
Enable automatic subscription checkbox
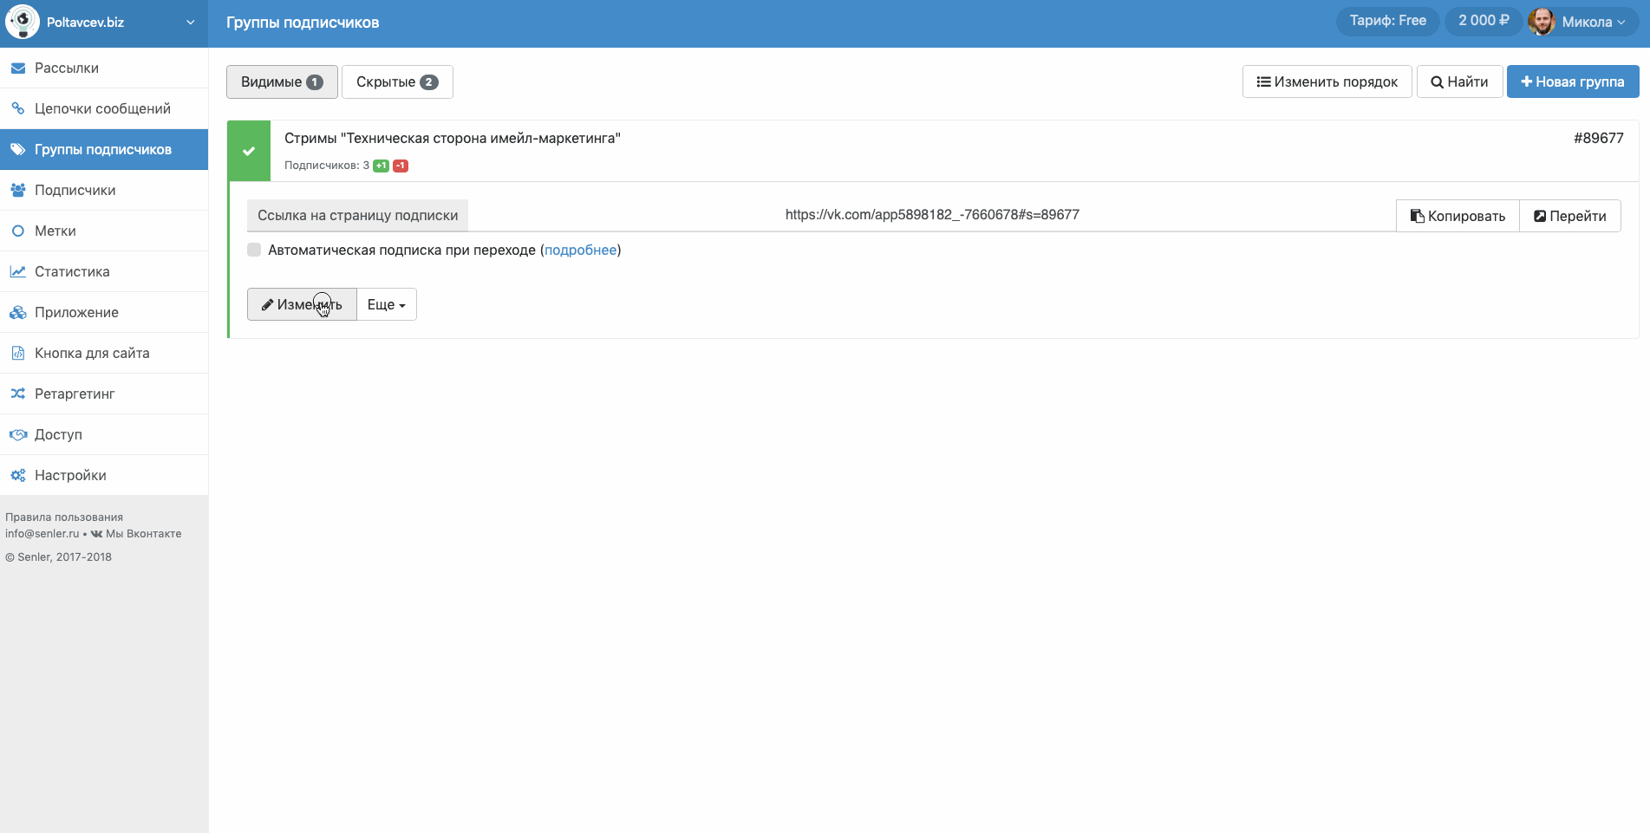pos(254,251)
